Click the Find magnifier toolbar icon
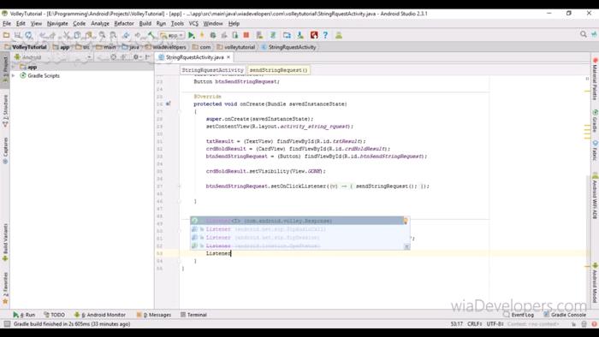The image size is (599, 337). tap(102, 35)
